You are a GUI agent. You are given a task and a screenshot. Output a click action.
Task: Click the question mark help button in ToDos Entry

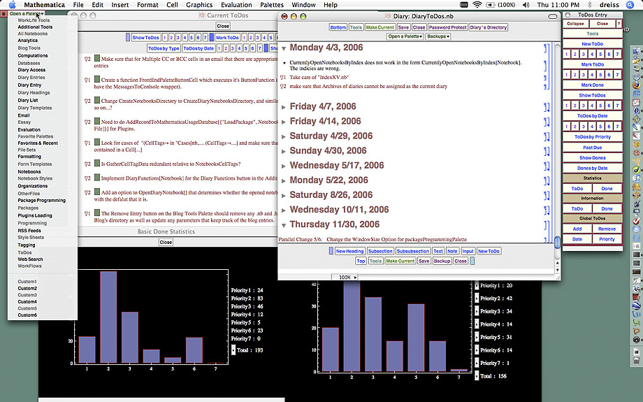pos(619,23)
